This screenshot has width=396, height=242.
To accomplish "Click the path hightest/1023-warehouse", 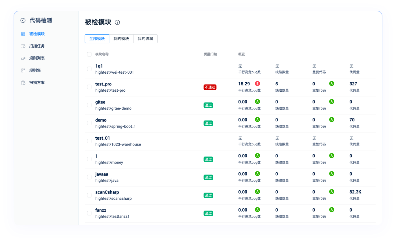I will coord(118,144).
